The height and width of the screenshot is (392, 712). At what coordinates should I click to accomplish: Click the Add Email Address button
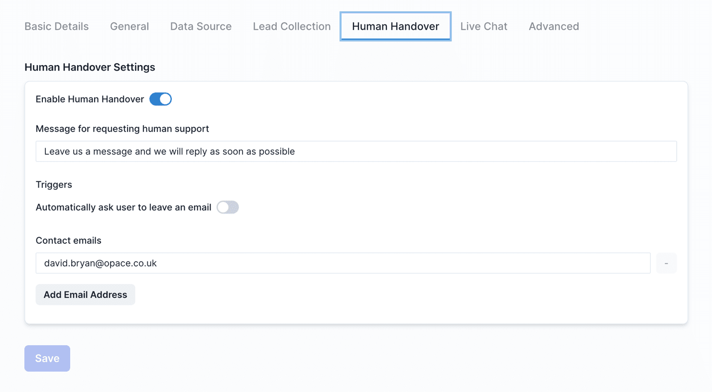(85, 294)
